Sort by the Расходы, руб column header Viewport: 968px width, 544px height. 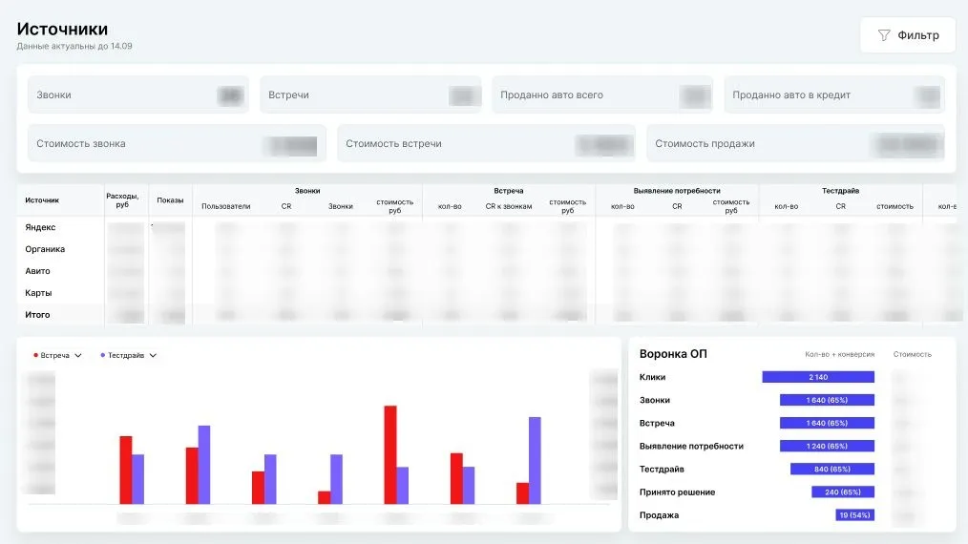[122, 200]
